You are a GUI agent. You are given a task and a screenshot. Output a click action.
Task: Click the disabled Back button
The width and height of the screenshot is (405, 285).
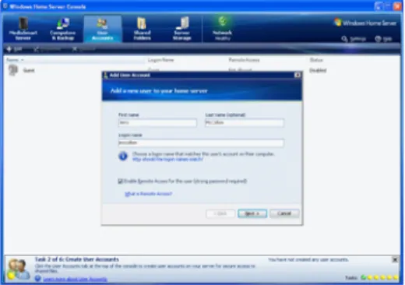[220, 213]
